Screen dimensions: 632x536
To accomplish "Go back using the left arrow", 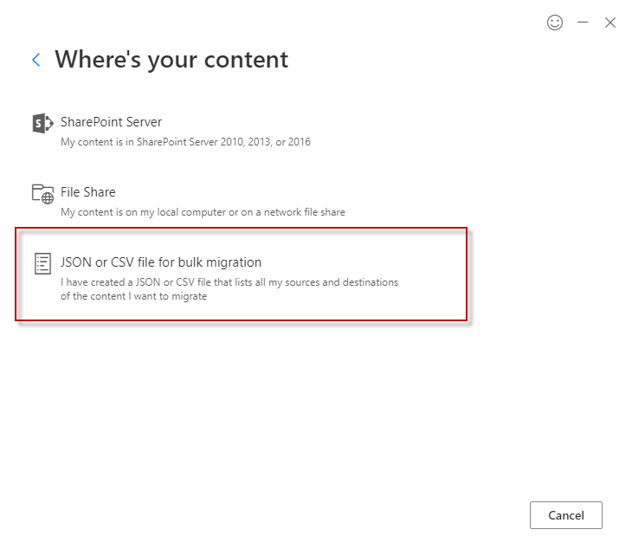I will point(36,60).
